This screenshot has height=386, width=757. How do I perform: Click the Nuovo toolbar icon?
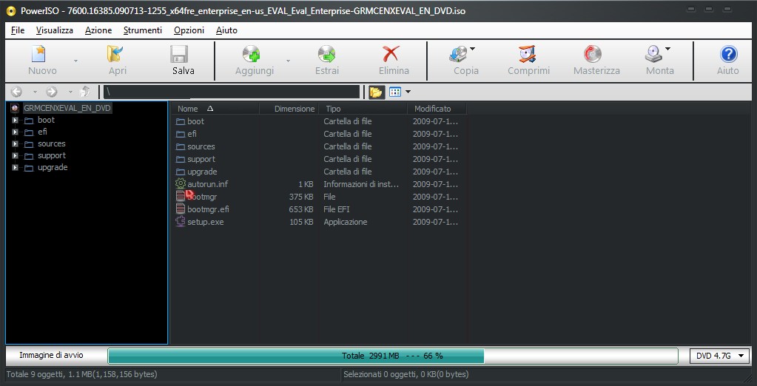(38, 53)
